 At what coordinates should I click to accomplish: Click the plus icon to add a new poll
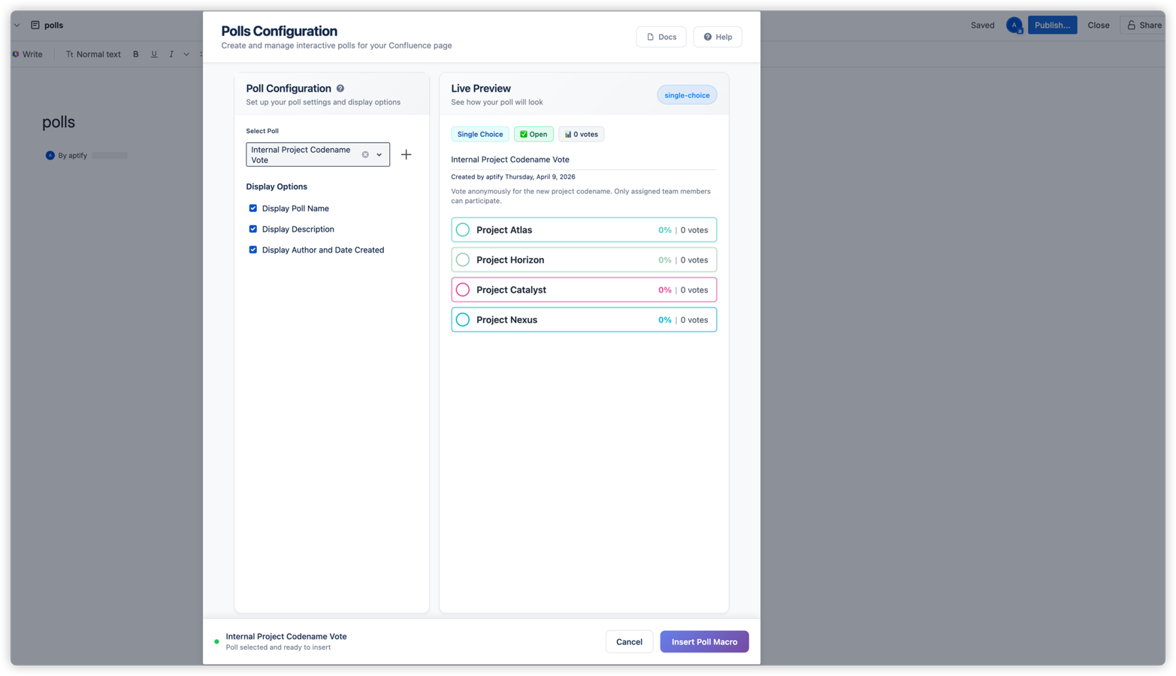pyautogui.click(x=406, y=154)
